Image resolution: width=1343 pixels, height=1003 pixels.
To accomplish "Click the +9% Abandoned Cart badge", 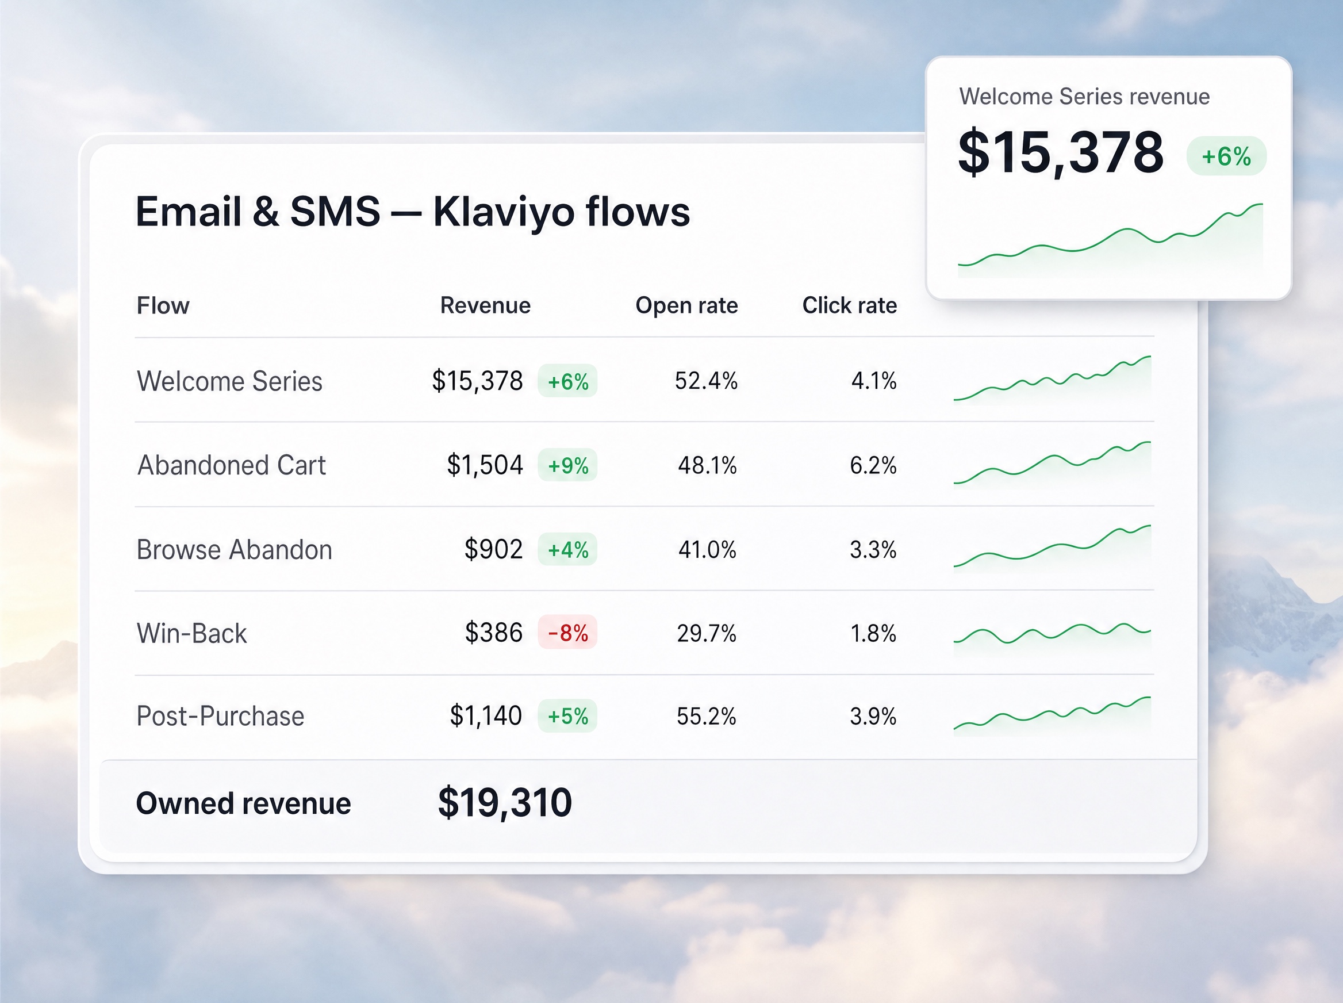I will click(567, 465).
